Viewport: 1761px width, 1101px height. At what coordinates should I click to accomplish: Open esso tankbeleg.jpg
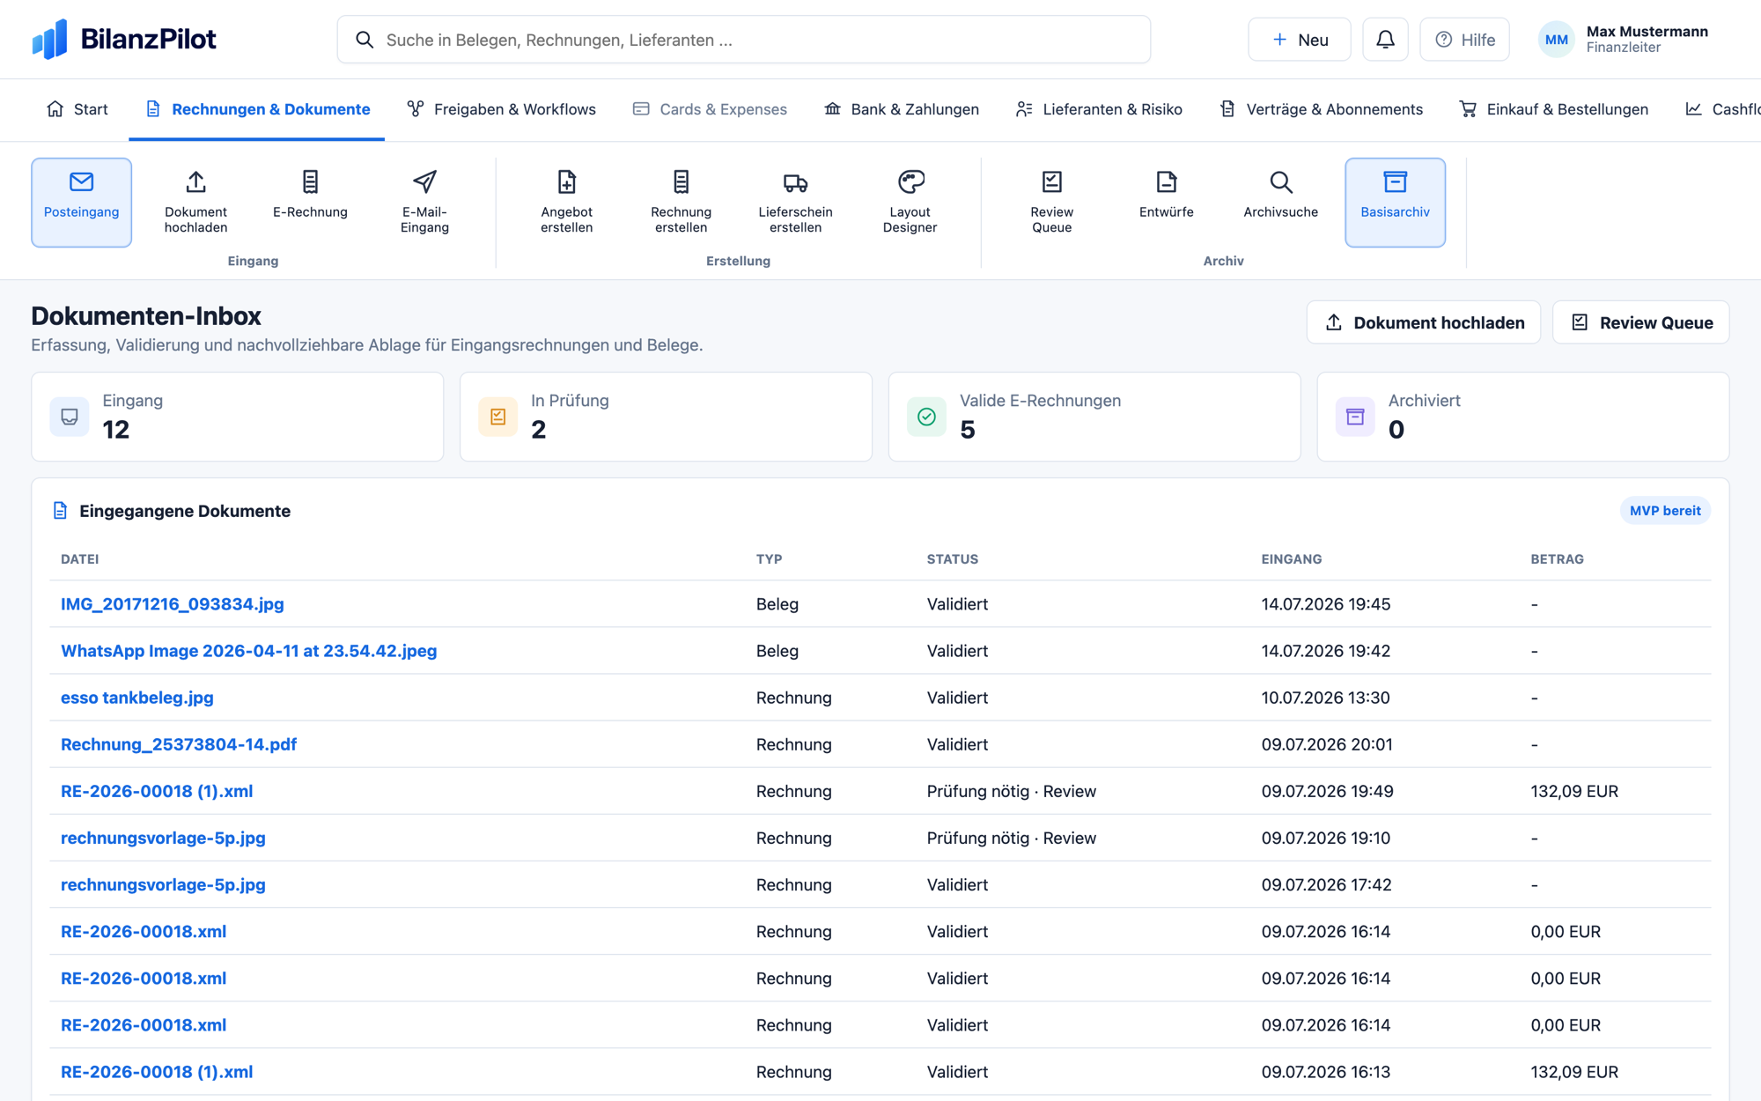pos(137,698)
